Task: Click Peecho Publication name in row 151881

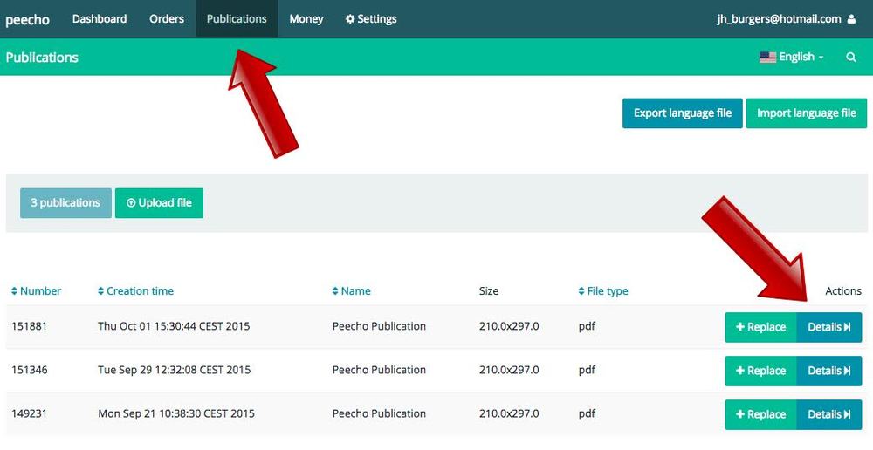Action: click(x=379, y=326)
